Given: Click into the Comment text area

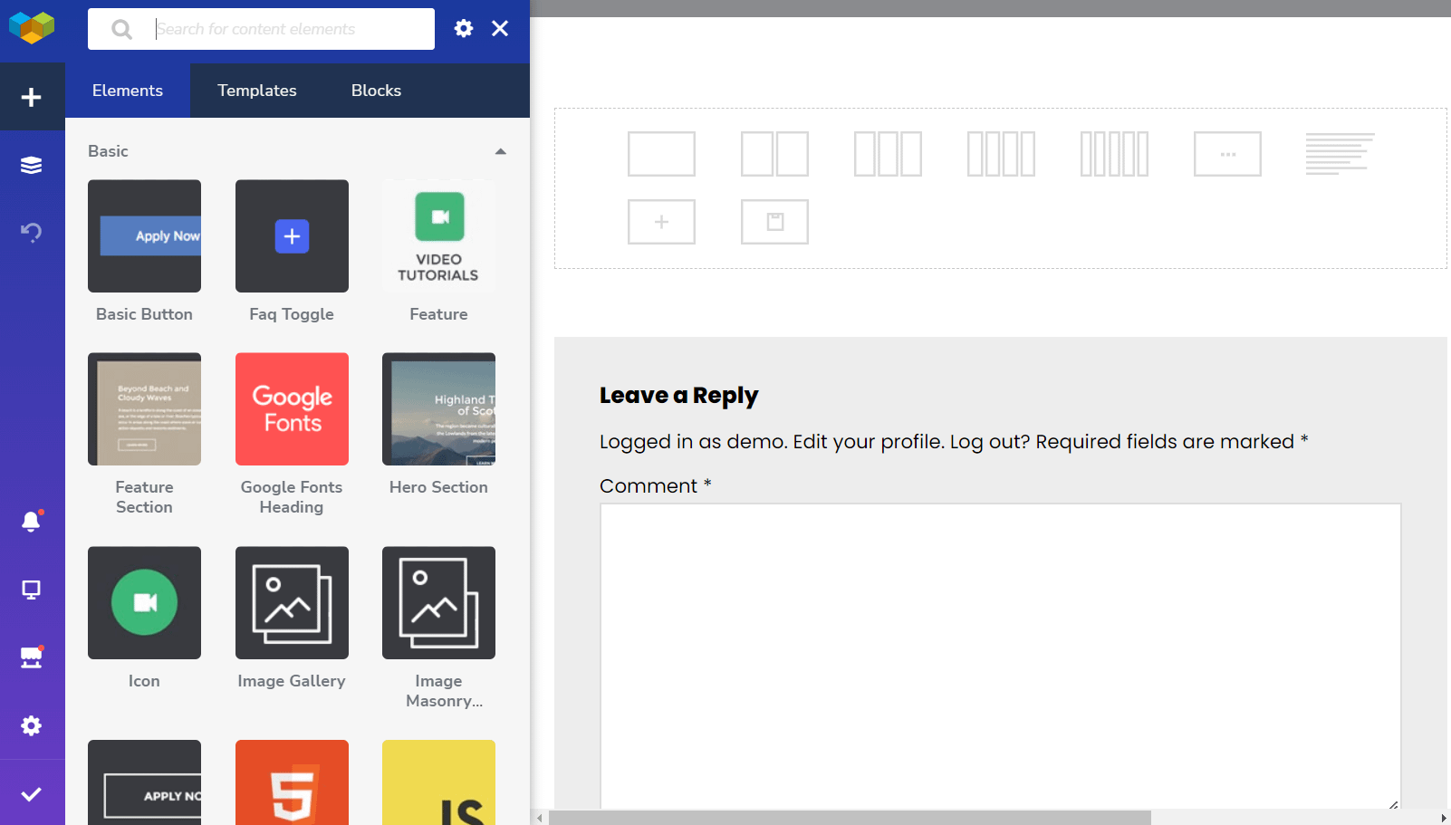Looking at the screenshot, I should click(x=1001, y=657).
